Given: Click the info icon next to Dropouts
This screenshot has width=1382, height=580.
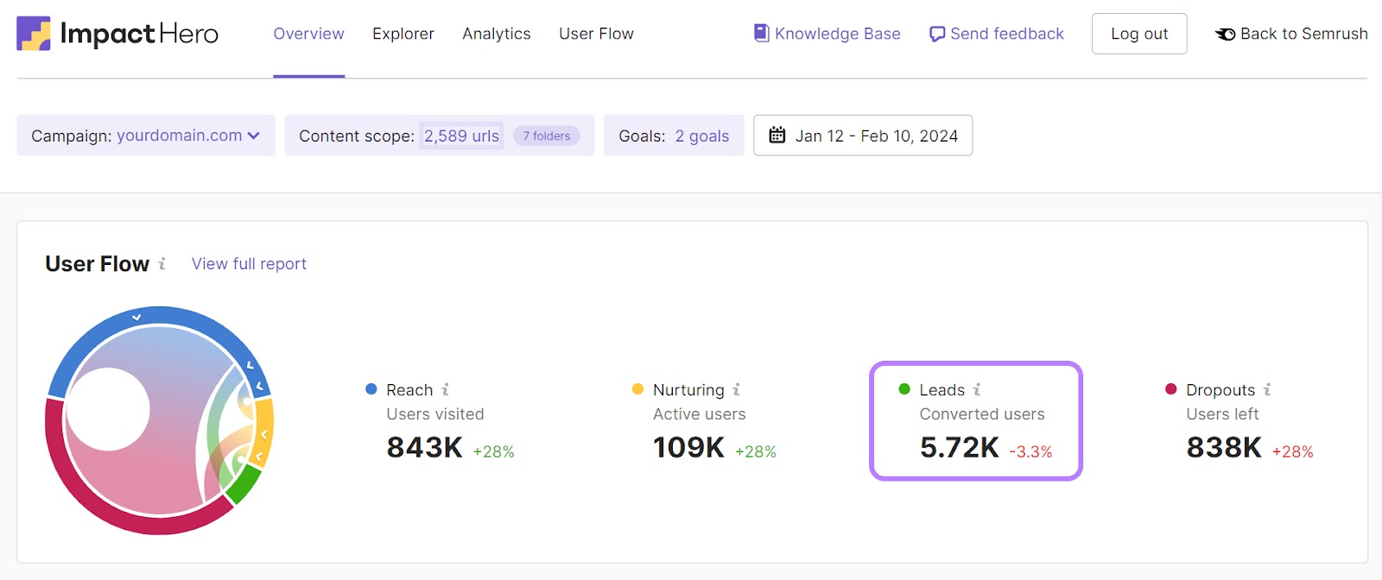Looking at the screenshot, I should pos(1267,390).
